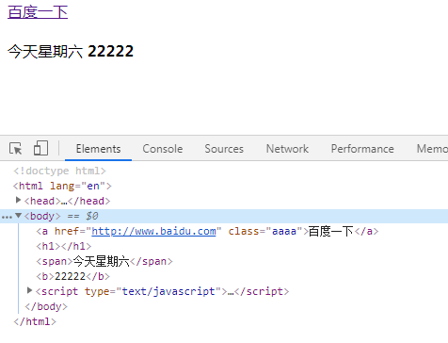448x343 pixels.
Task: Collapse the body element node
Action: click(18, 215)
